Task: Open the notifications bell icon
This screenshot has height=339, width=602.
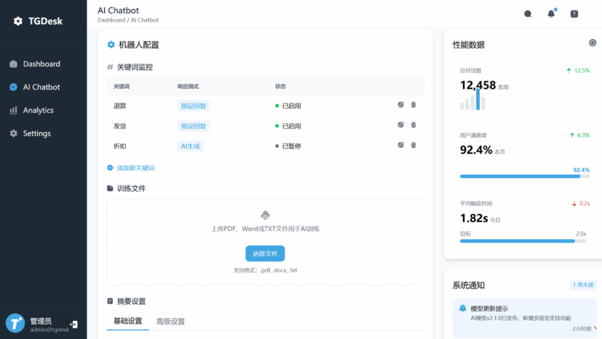Action: click(551, 14)
